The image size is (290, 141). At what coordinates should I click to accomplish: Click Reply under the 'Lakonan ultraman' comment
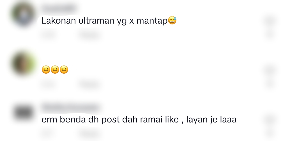(89, 35)
